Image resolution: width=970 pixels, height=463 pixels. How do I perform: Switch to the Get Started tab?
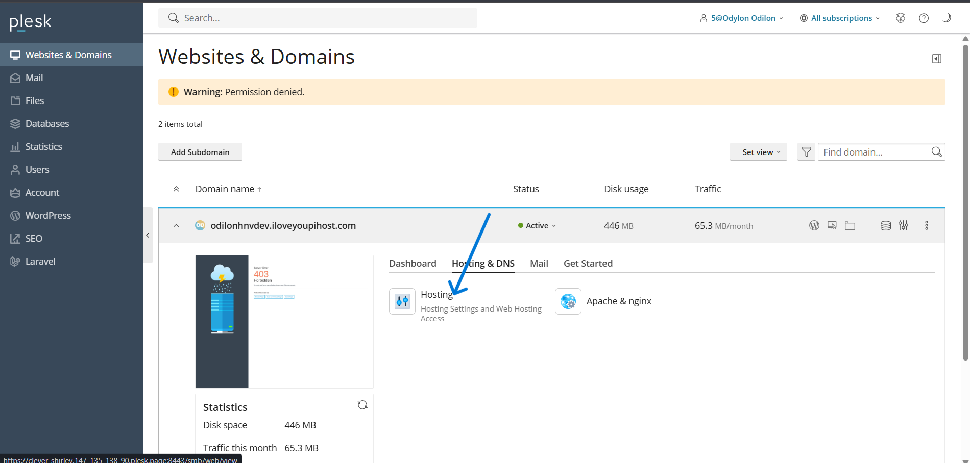tap(588, 263)
